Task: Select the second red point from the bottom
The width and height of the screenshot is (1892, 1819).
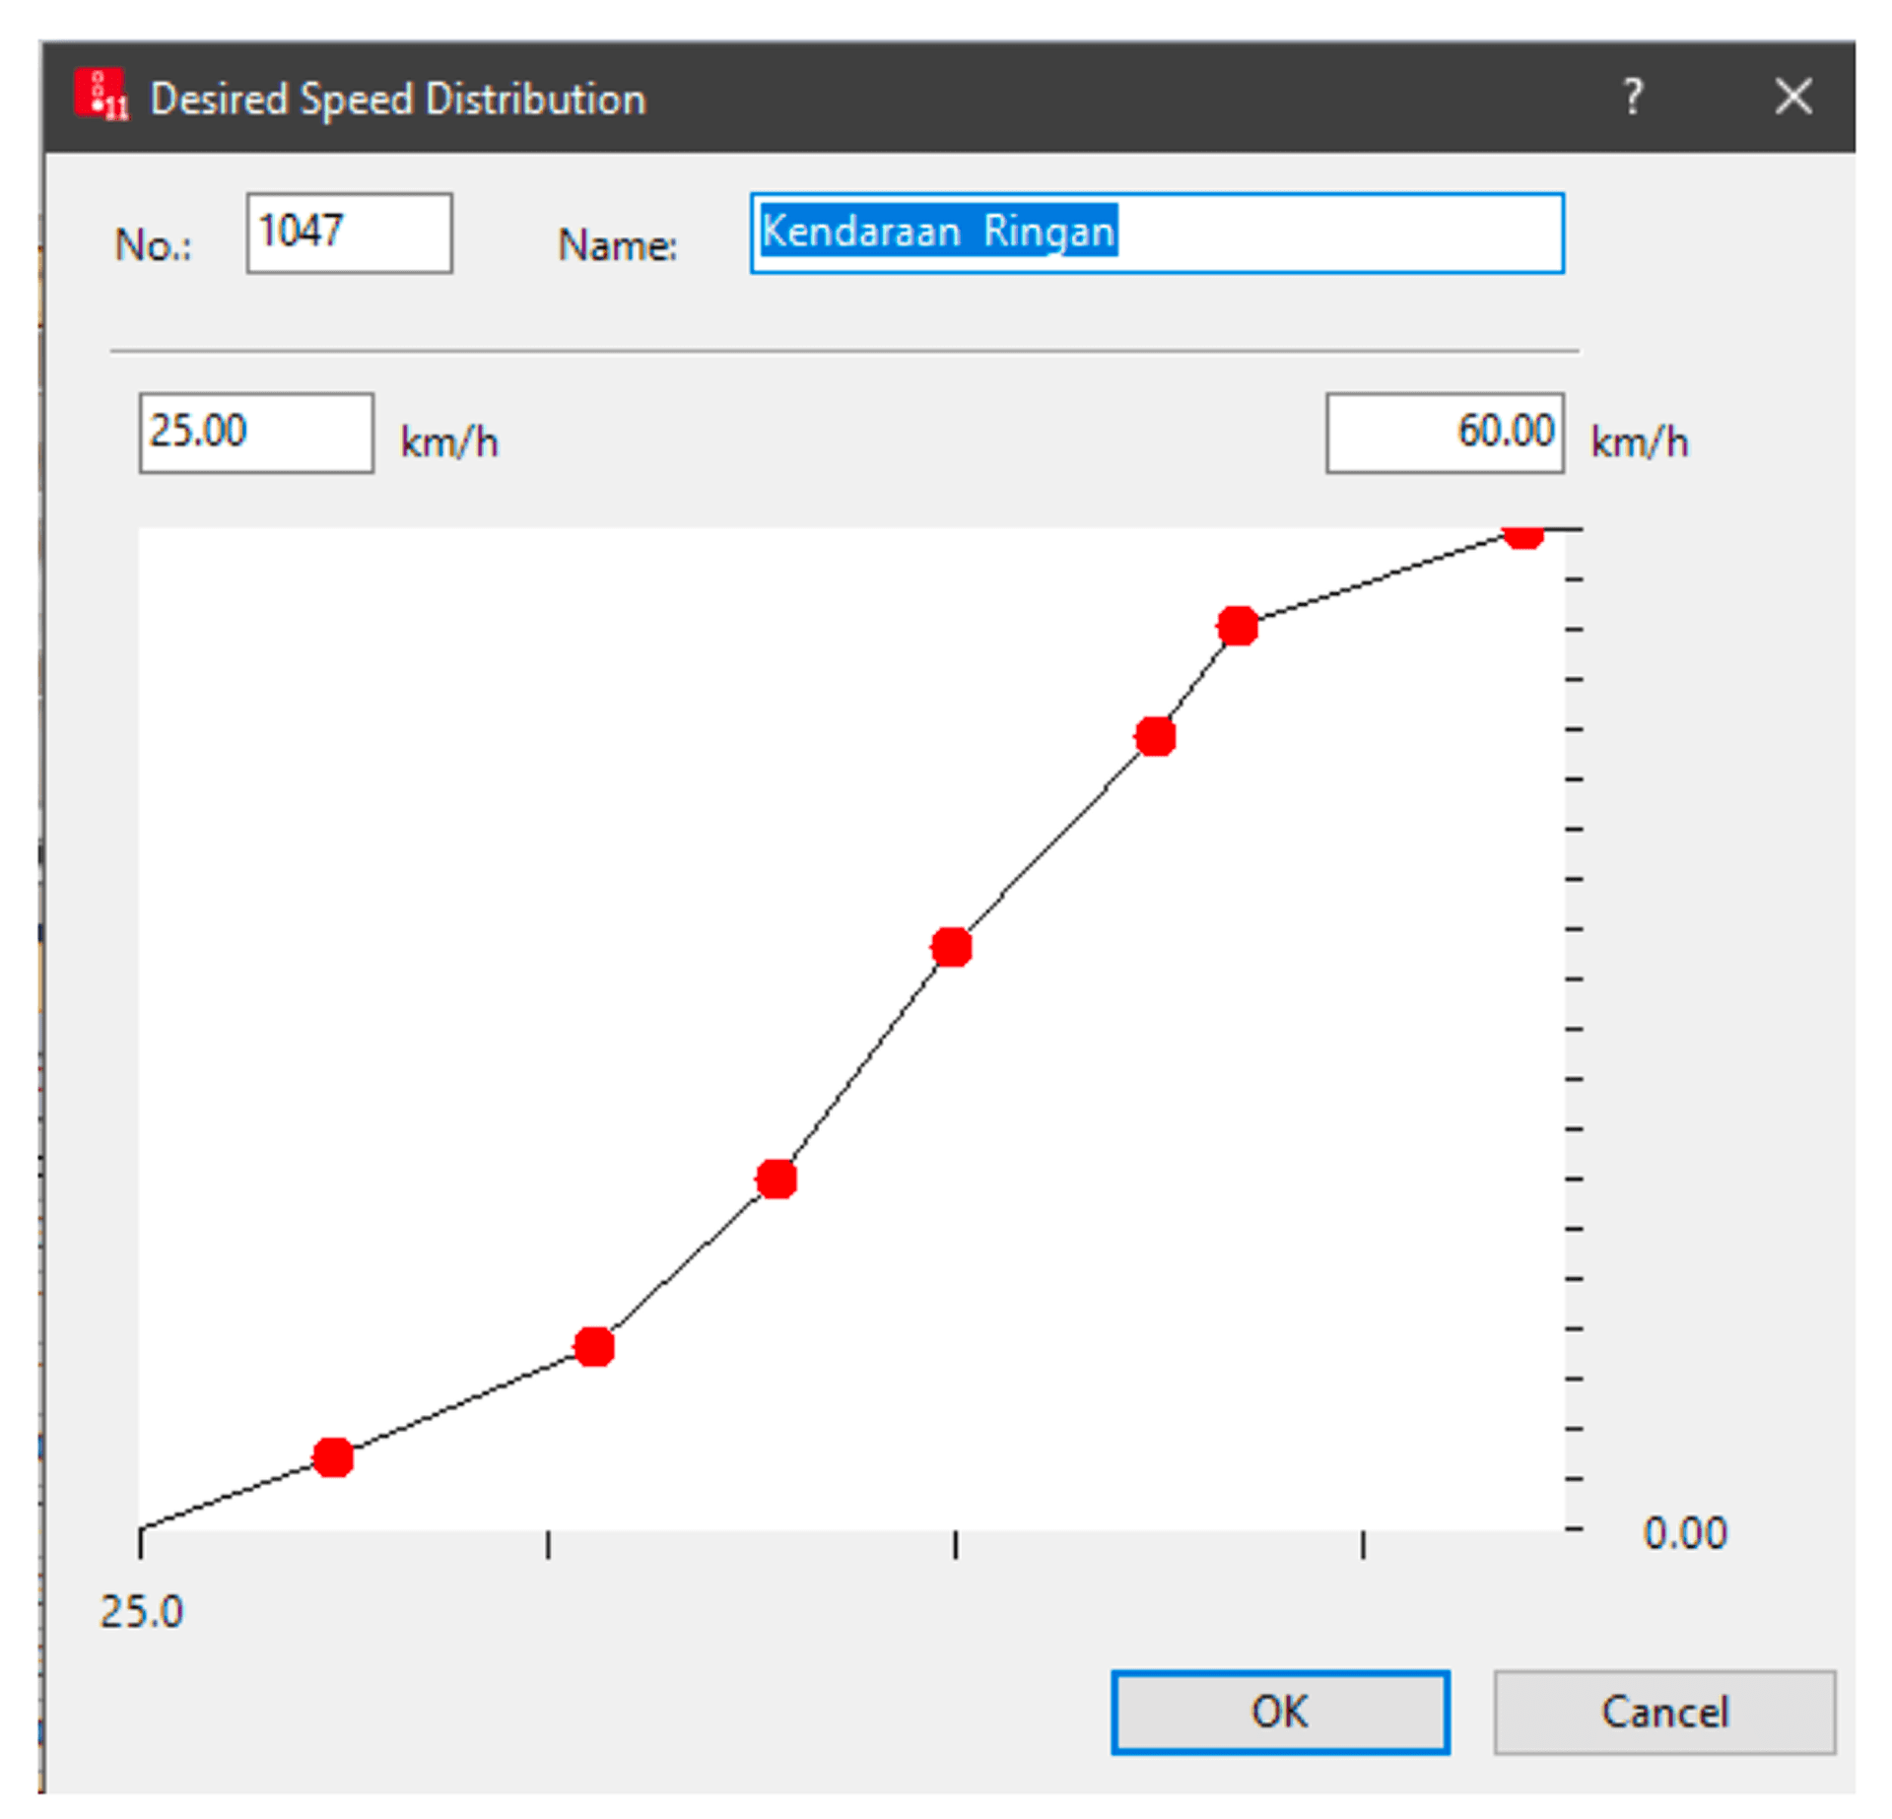Action: (x=594, y=1346)
